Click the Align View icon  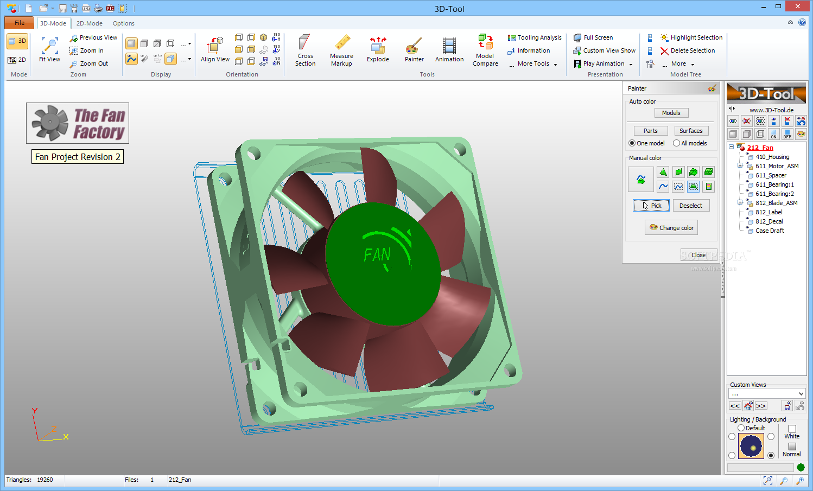[x=215, y=46]
